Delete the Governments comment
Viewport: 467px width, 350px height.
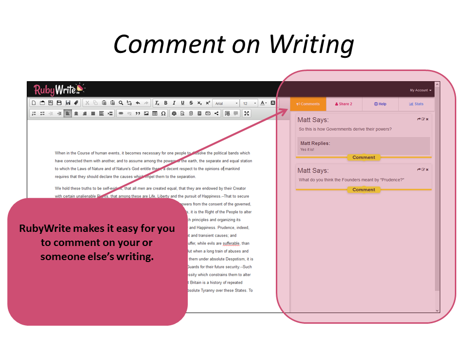click(x=427, y=119)
